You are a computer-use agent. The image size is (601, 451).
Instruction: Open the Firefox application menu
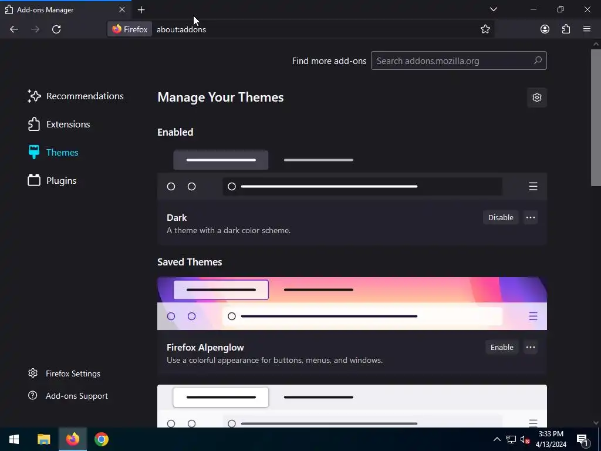click(x=587, y=29)
